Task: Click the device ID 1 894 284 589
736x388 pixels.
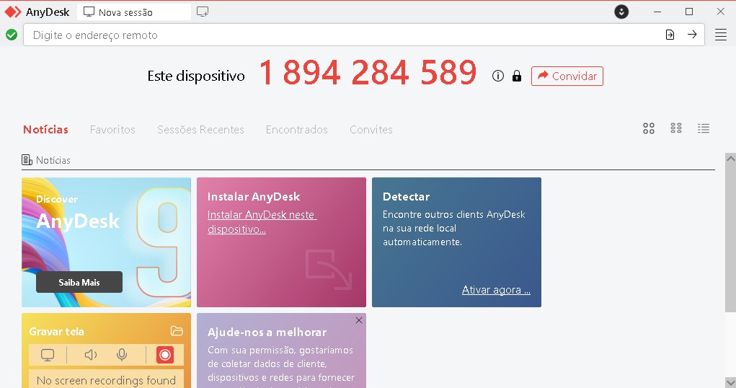Action: click(368, 73)
